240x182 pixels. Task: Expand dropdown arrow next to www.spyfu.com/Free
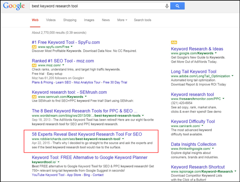72,46
